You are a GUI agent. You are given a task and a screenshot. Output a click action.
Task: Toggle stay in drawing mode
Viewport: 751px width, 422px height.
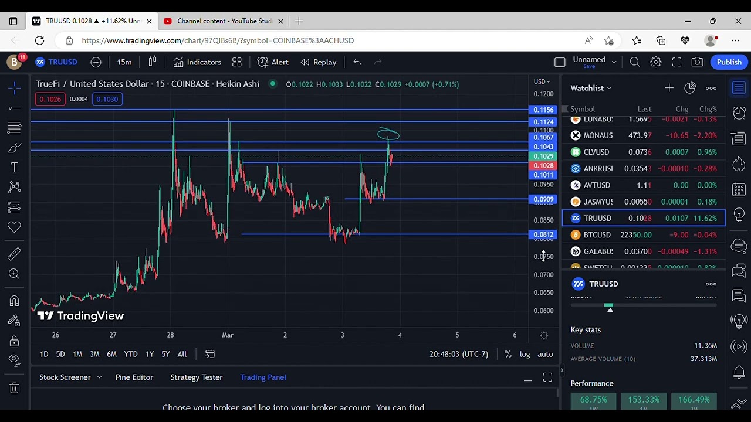pos(15,321)
